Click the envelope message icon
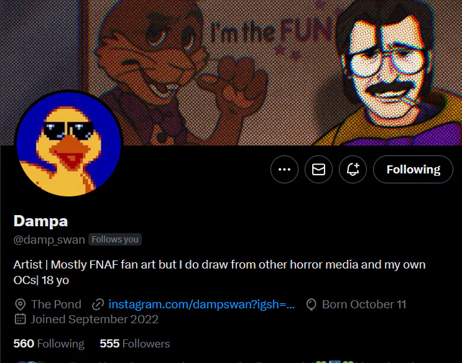The height and width of the screenshot is (363, 462). pos(318,170)
